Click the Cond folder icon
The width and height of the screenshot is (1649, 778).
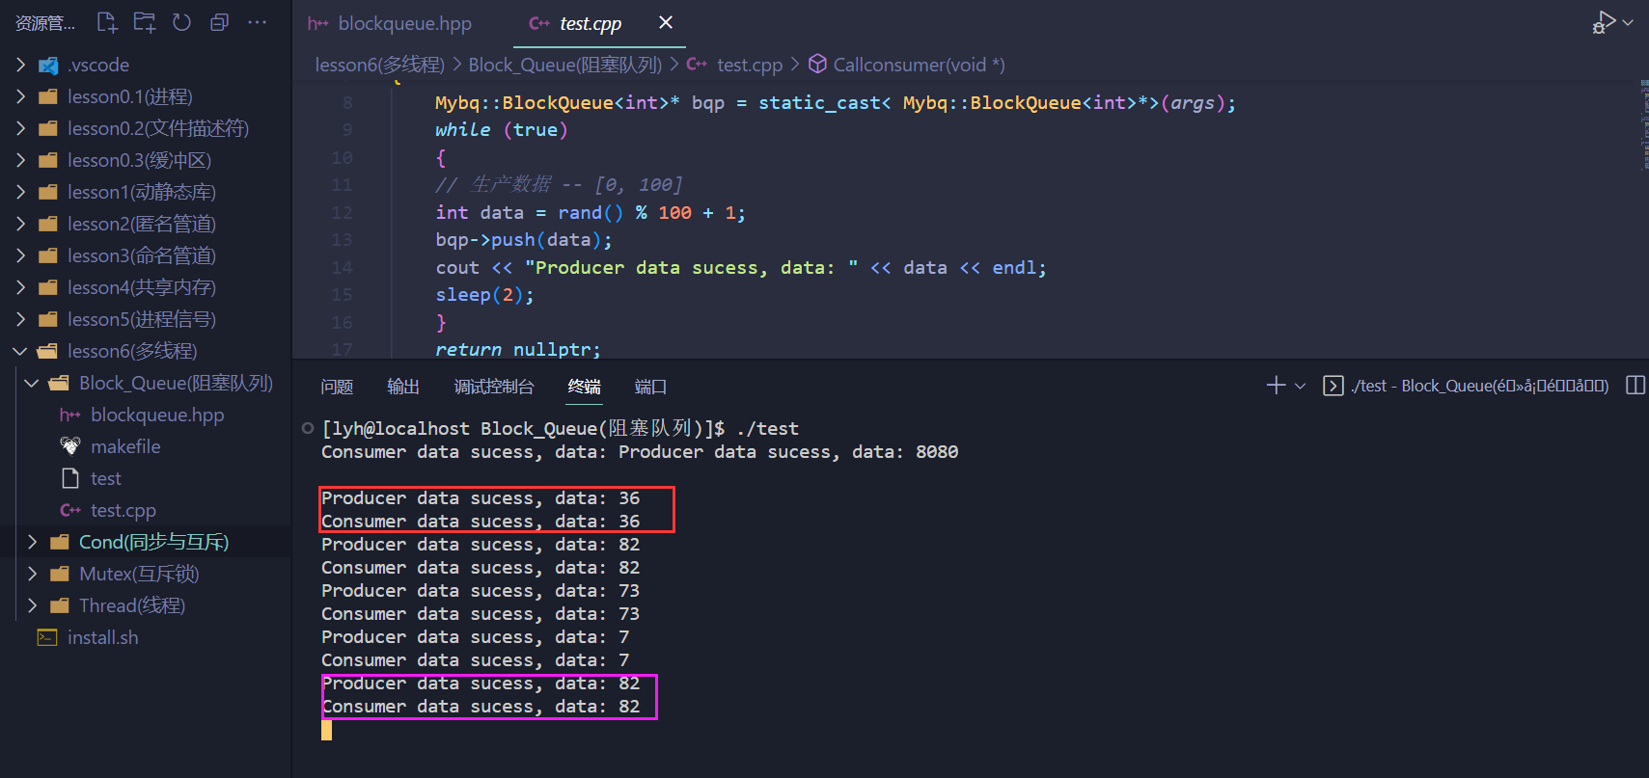pyautogui.click(x=59, y=542)
